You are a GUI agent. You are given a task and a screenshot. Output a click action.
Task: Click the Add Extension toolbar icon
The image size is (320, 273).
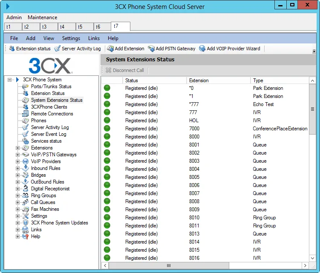[110, 49]
